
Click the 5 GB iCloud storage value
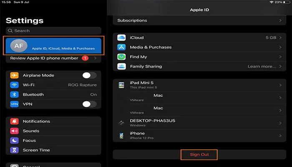click(x=271, y=38)
